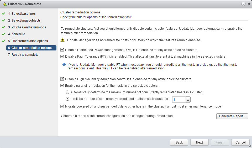Click the green checkmark beside Schedule step
The width and height of the screenshot is (252, 148).
(x=3, y=34)
